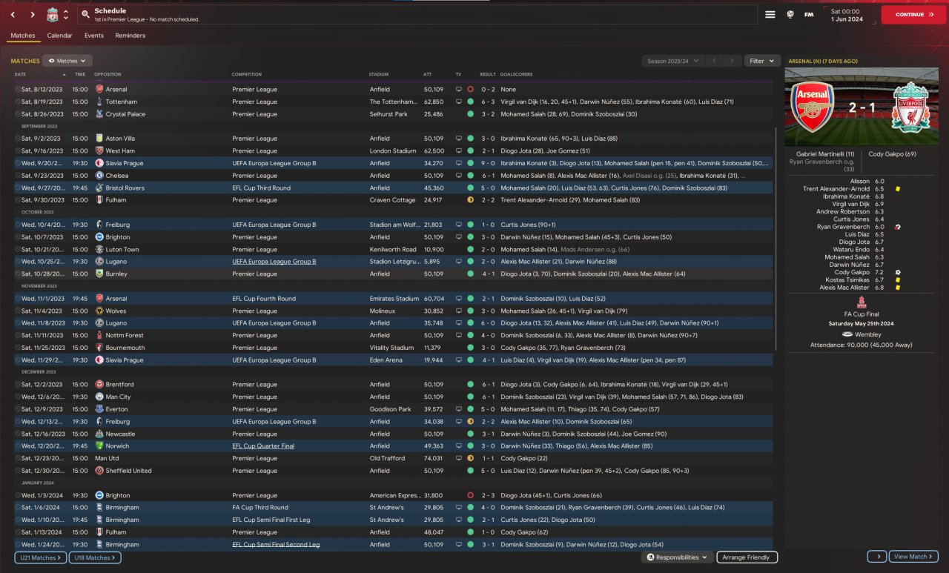Click the Arsenal 2-1 Liverpool match thumbnail
The width and height of the screenshot is (949, 573).
(x=862, y=107)
